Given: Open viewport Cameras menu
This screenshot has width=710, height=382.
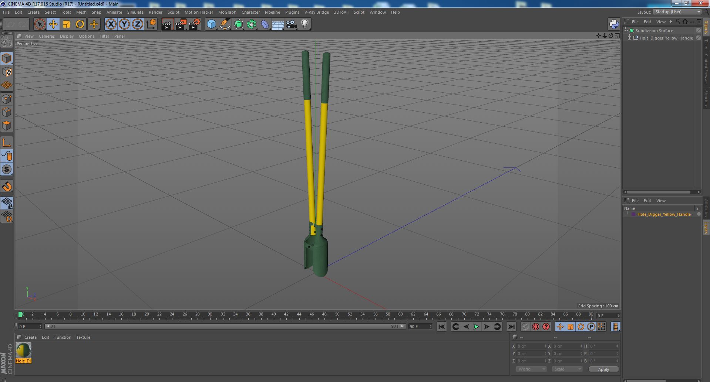Looking at the screenshot, I should click(x=47, y=36).
